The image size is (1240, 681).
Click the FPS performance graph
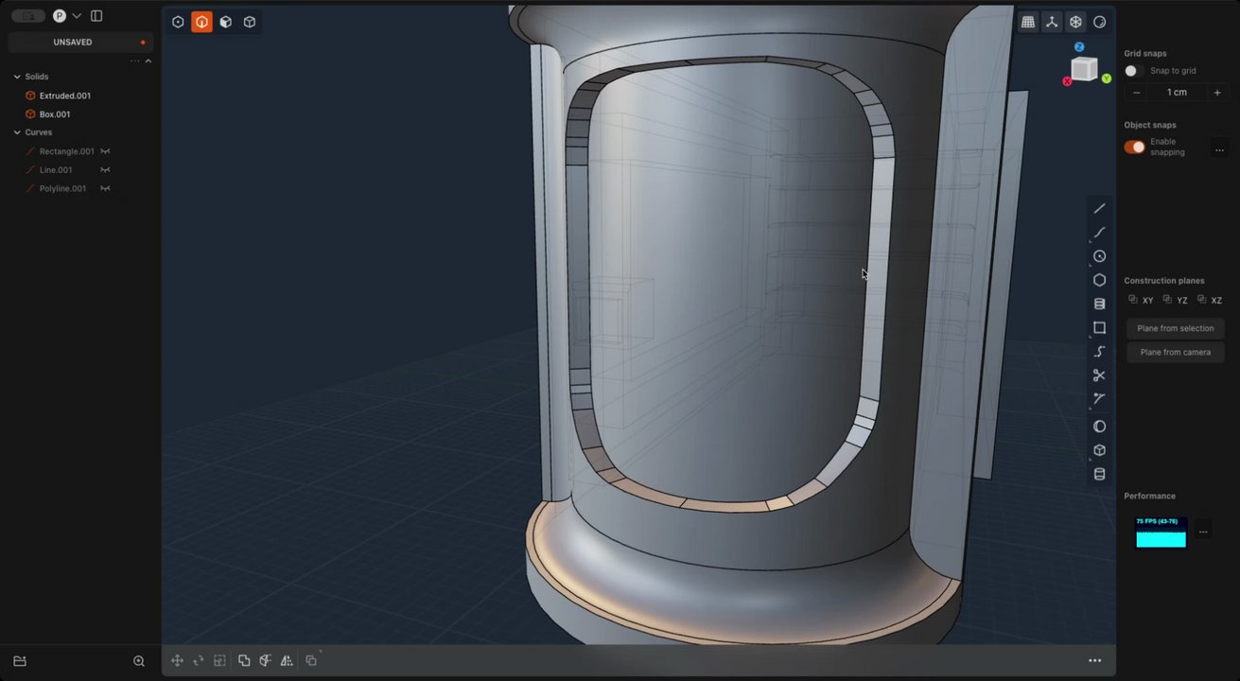point(1161,532)
